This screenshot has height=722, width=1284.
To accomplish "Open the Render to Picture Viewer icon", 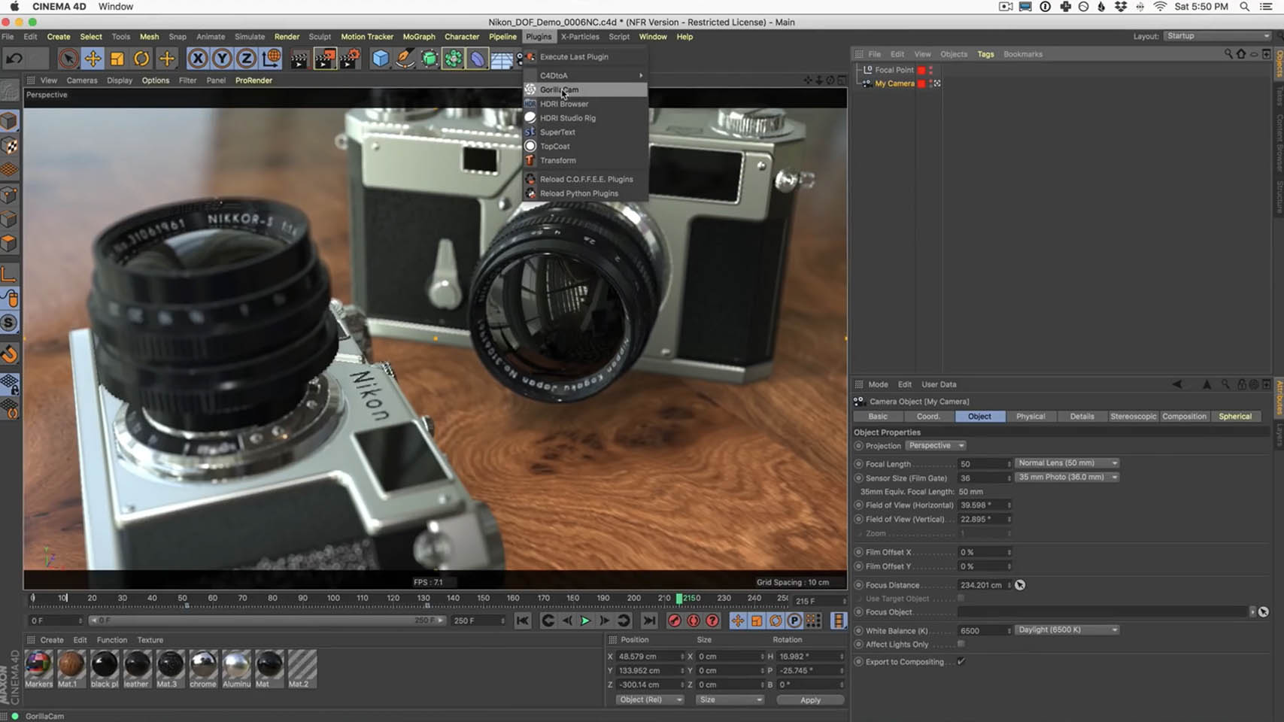I will coord(324,59).
